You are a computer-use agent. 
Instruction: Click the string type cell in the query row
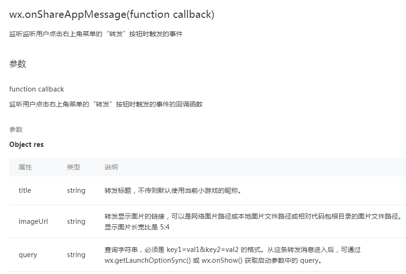pyautogui.click(x=76, y=255)
